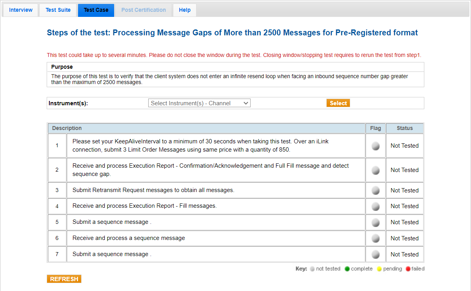471x291 pixels.
Task: Click the step 7 gray flag indicator
Action: tap(375, 254)
